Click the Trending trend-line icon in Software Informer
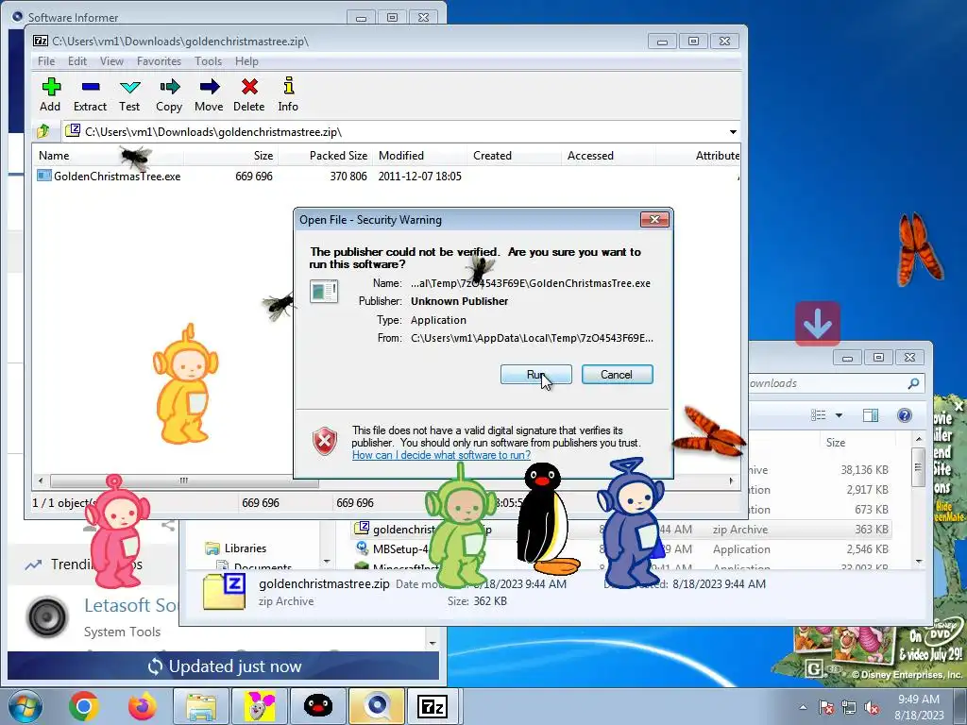Viewport: 967px width, 725px height. 33,565
